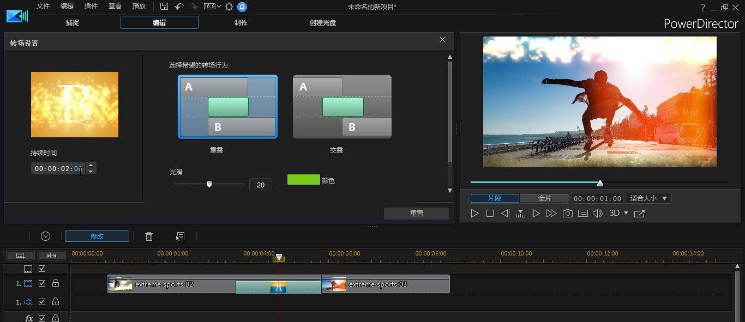Image resolution: width=745 pixels, height=322 pixels.
Task: Undock the preview window
Action: point(639,214)
